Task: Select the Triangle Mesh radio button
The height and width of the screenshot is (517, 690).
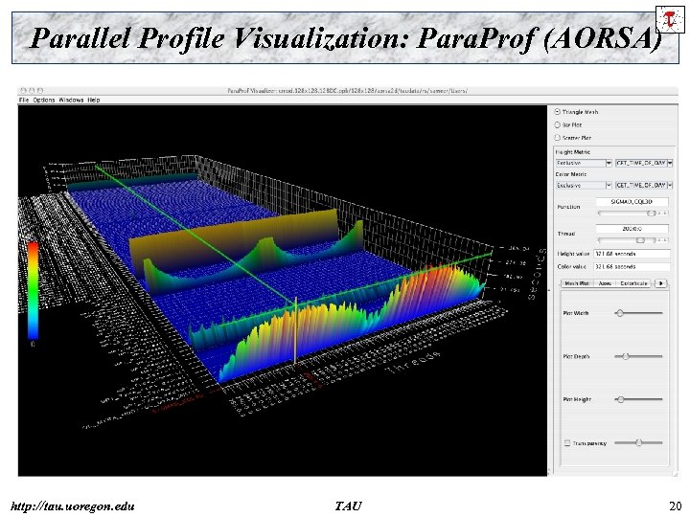Action: [x=558, y=112]
